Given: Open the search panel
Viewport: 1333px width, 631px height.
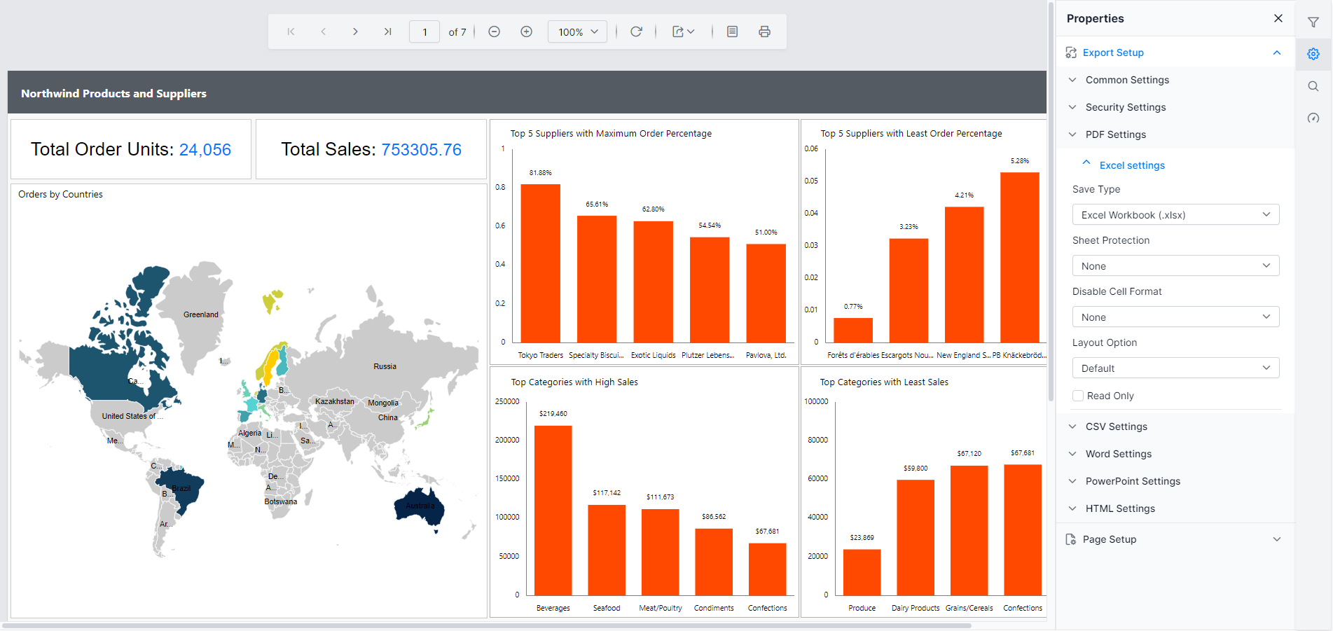Looking at the screenshot, I should click(1313, 86).
